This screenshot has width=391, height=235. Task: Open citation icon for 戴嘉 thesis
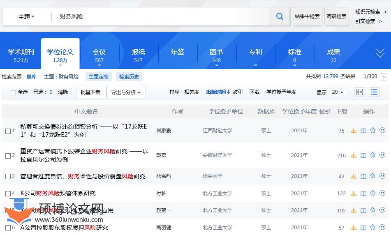382,155
